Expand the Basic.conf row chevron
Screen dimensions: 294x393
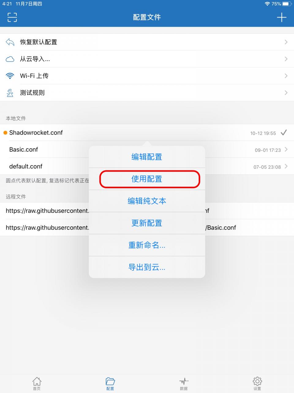[x=286, y=150]
